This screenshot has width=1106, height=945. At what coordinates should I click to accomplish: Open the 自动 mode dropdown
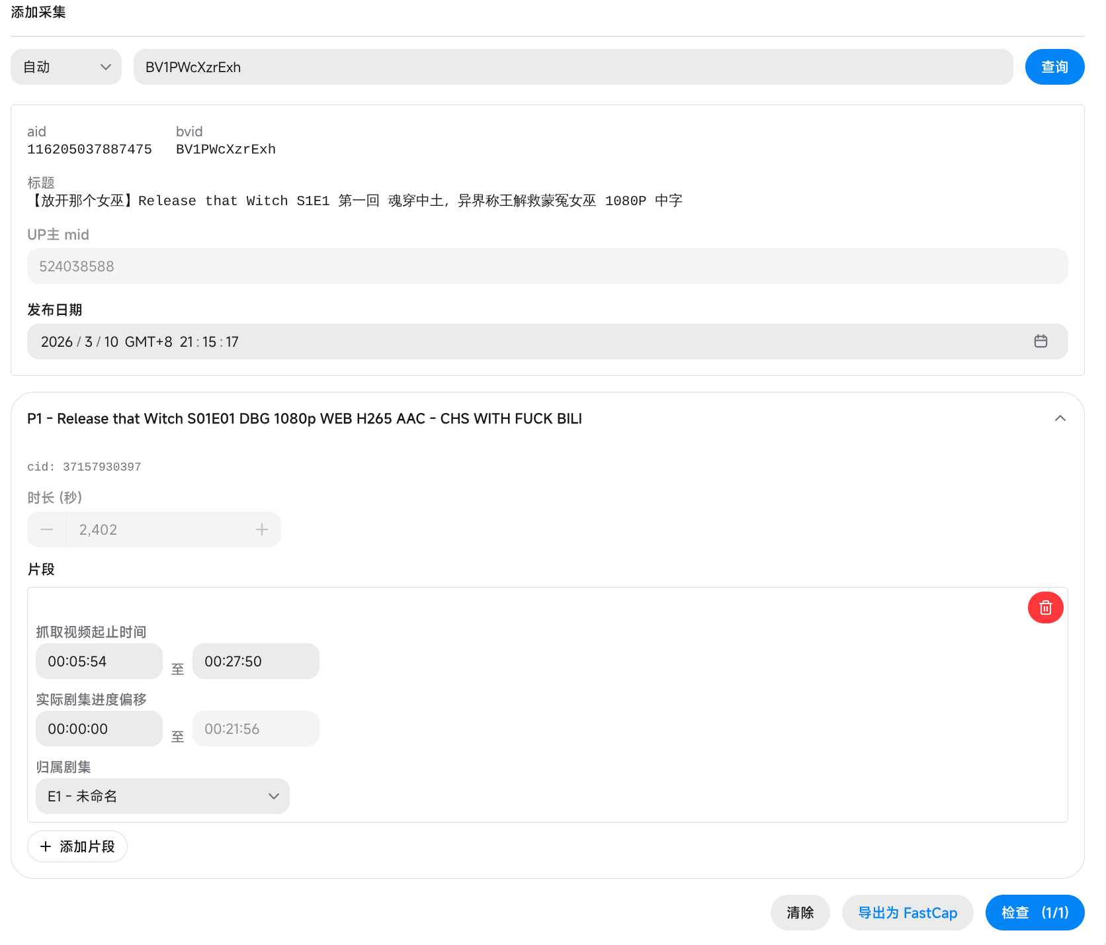pos(66,67)
